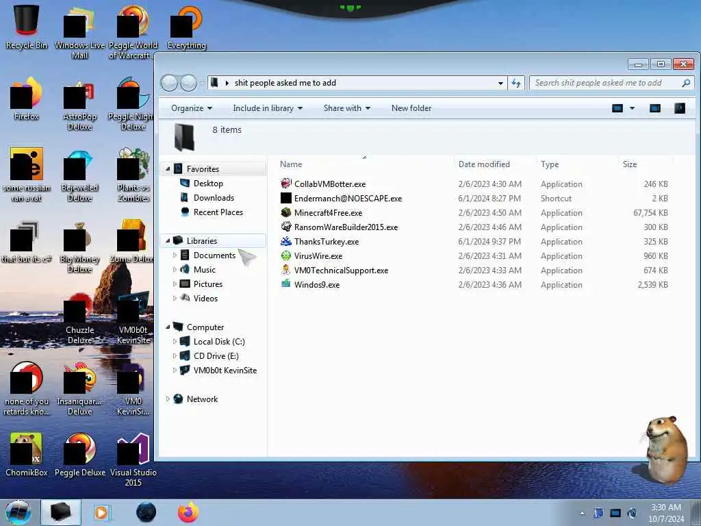This screenshot has height=526, width=701.
Task: Collapse the Computer tree group
Action: coord(168,327)
